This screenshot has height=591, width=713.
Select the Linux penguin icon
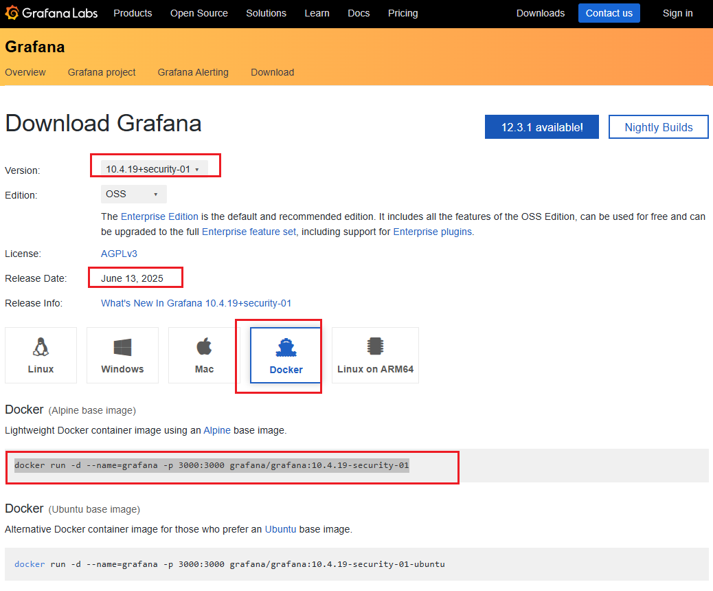[x=41, y=348]
